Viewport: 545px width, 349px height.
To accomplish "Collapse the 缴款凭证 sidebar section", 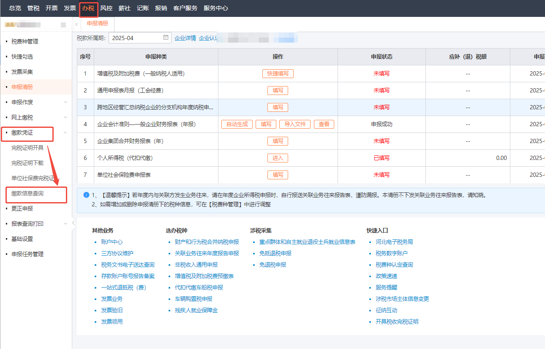I will [x=65, y=133].
